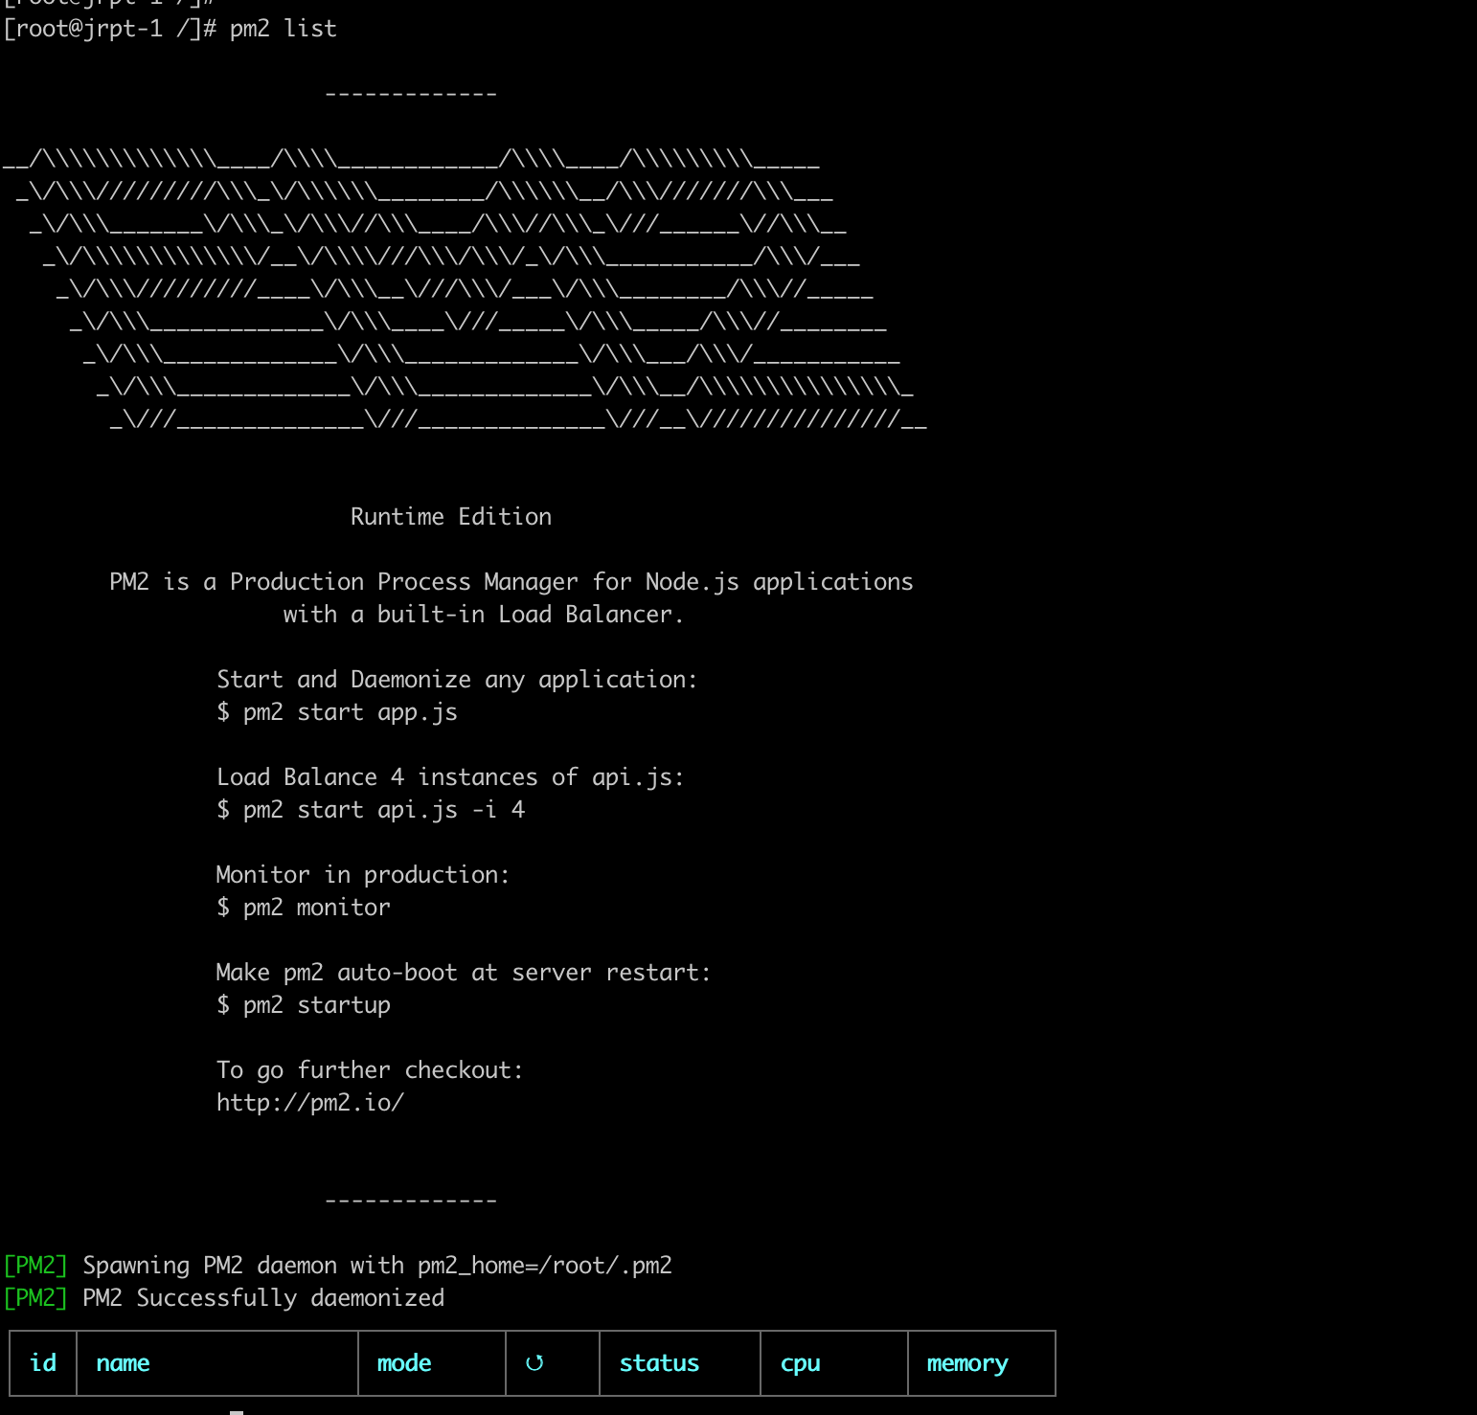
Task: Click the 'Runtime Edition' heading text
Action: point(451,517)
